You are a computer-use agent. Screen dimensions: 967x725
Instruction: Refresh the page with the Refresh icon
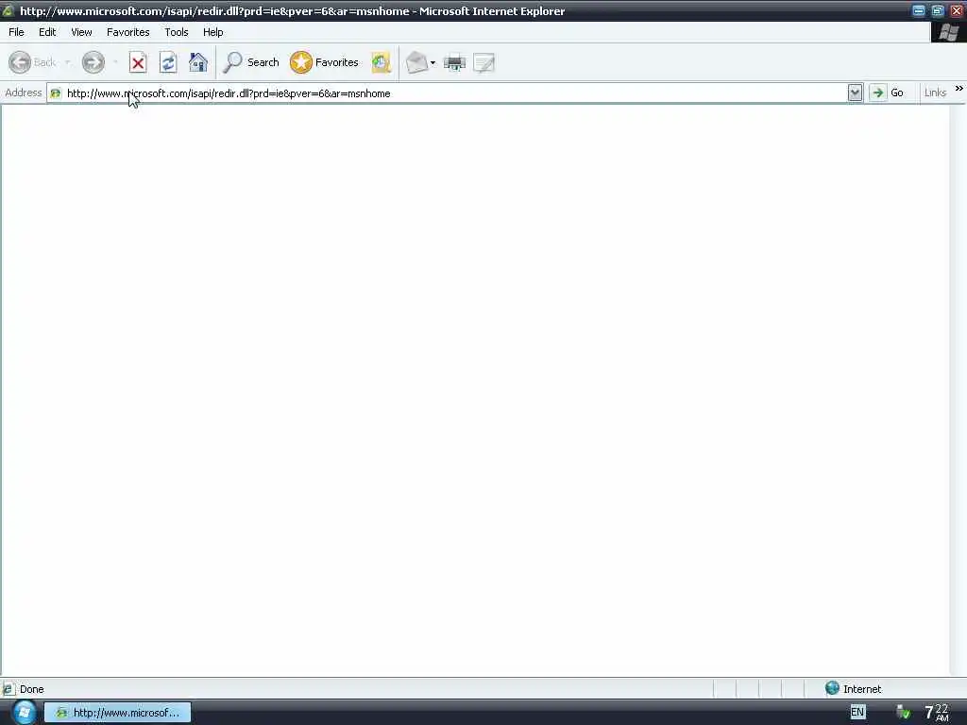coord(168,62)
